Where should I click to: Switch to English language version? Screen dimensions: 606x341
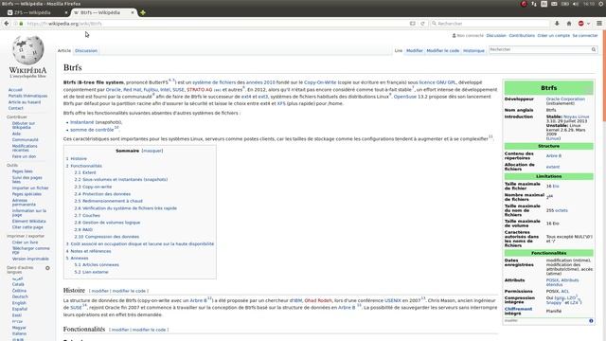click(x=19, y=303)
